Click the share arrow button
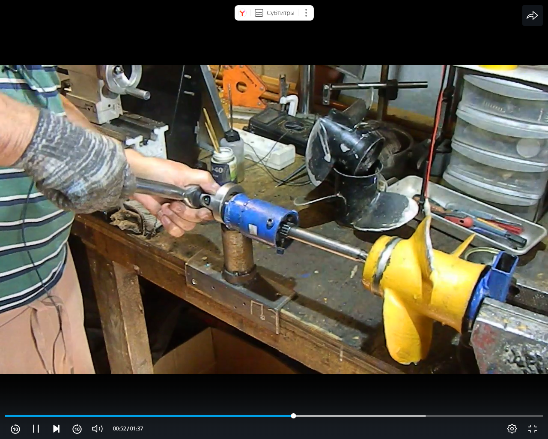548x439 pixels. coord(532,16)
